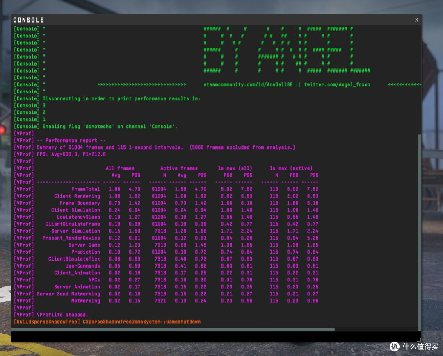Image resolution: width=443 pixels, height=356 pixels.
Task: Close the console window with the X
Action: [416, 20]
